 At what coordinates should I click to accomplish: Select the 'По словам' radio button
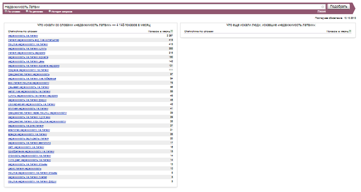click(6, 12)
